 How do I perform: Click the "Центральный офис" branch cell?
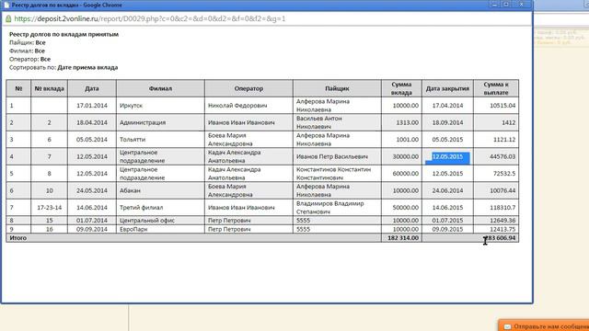(160, 221)
